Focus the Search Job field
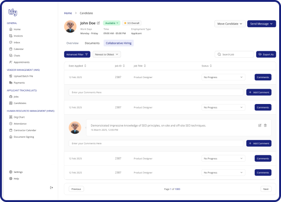 click(234, 54)
